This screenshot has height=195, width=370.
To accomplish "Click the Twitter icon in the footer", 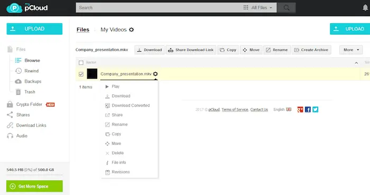I will coord(315,110).
